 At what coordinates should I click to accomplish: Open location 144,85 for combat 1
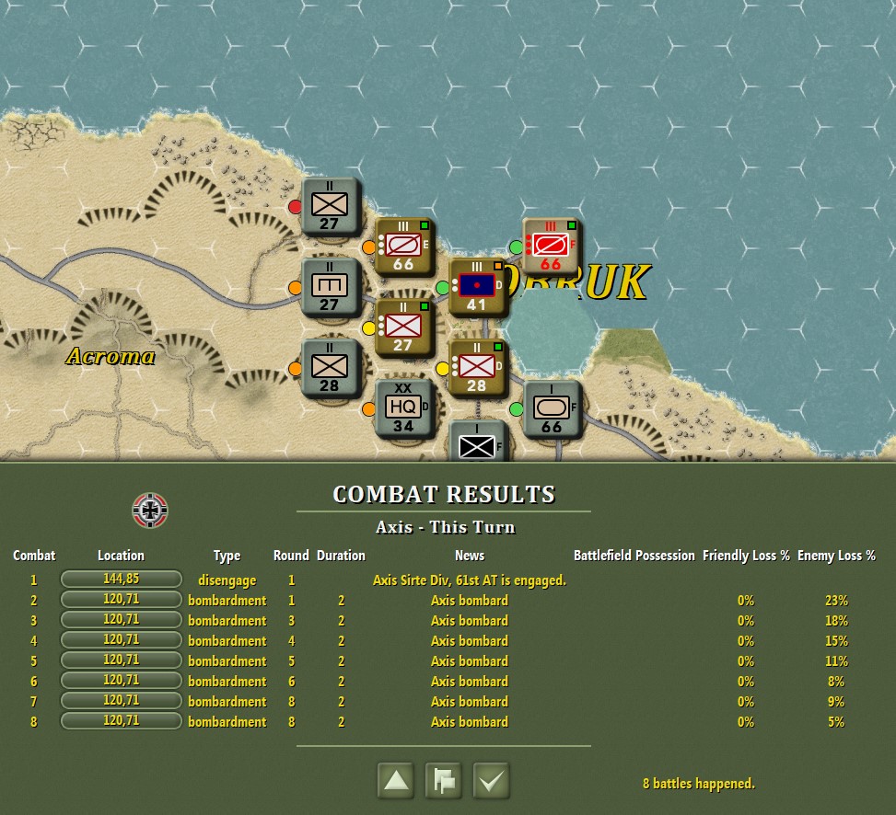(x=122, y=579)
